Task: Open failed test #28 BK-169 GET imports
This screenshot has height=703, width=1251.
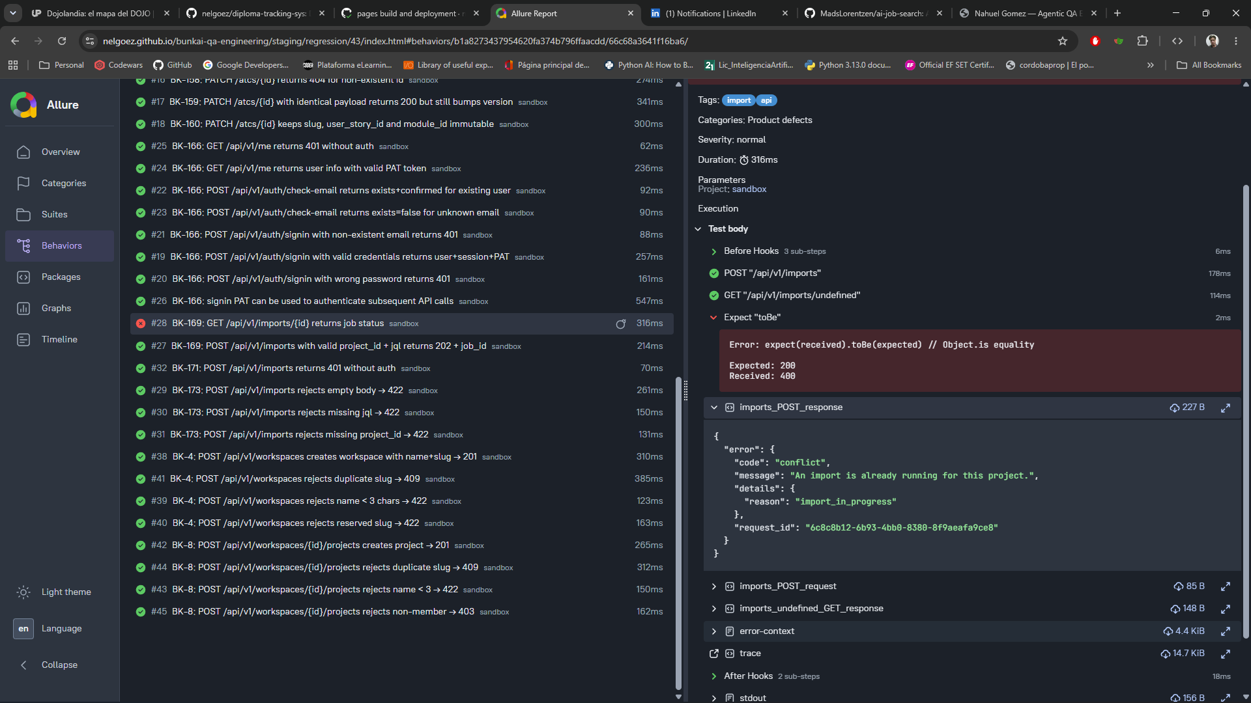Action: 401,324
